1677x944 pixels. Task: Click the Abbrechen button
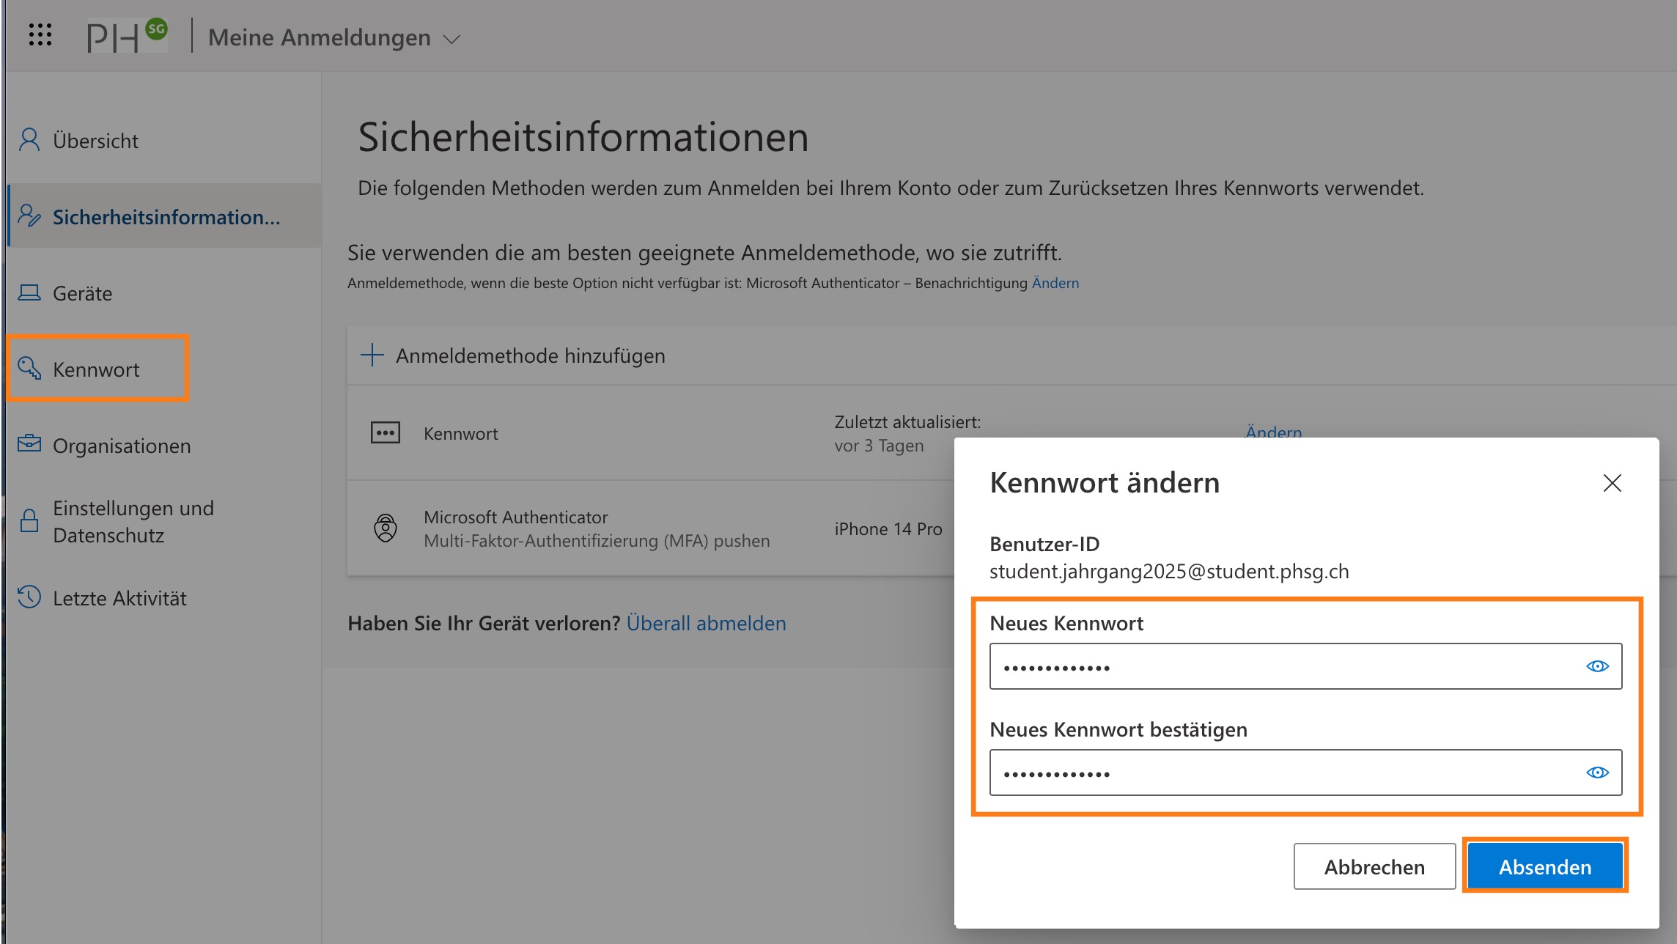point(1374,866)
